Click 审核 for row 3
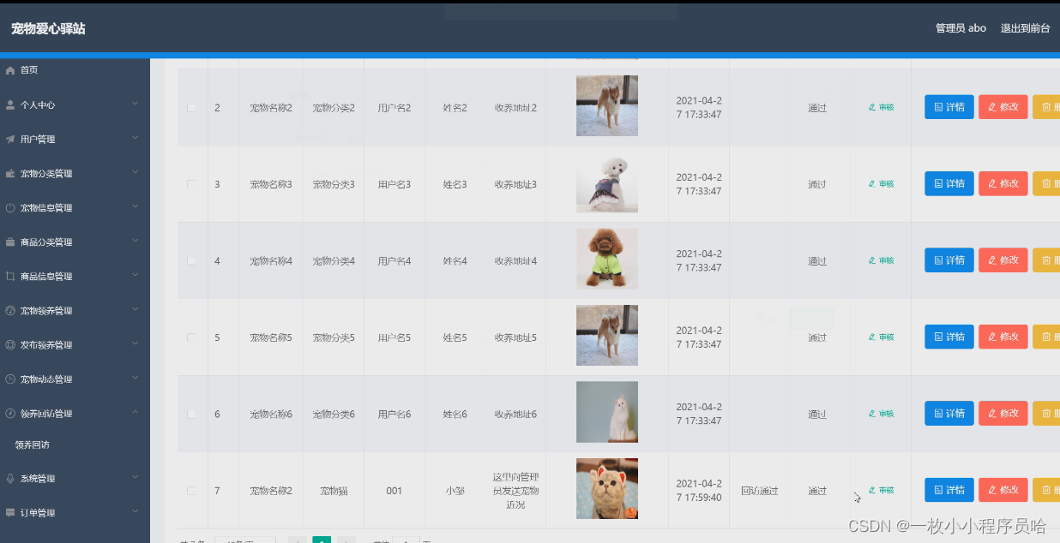The width and height of the screenshot is (1060, 543). (881, 183)
